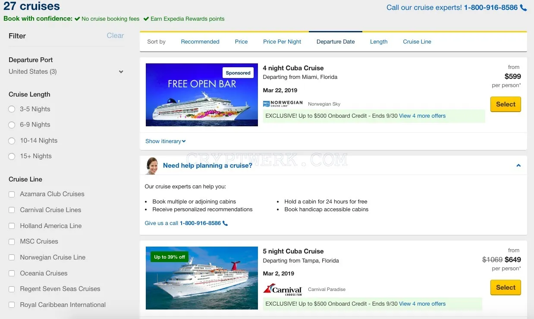Click the 1-800-916-8586 number in Give us a call
534x319 pixels.
pyautogui.click(x=200, y=223)
